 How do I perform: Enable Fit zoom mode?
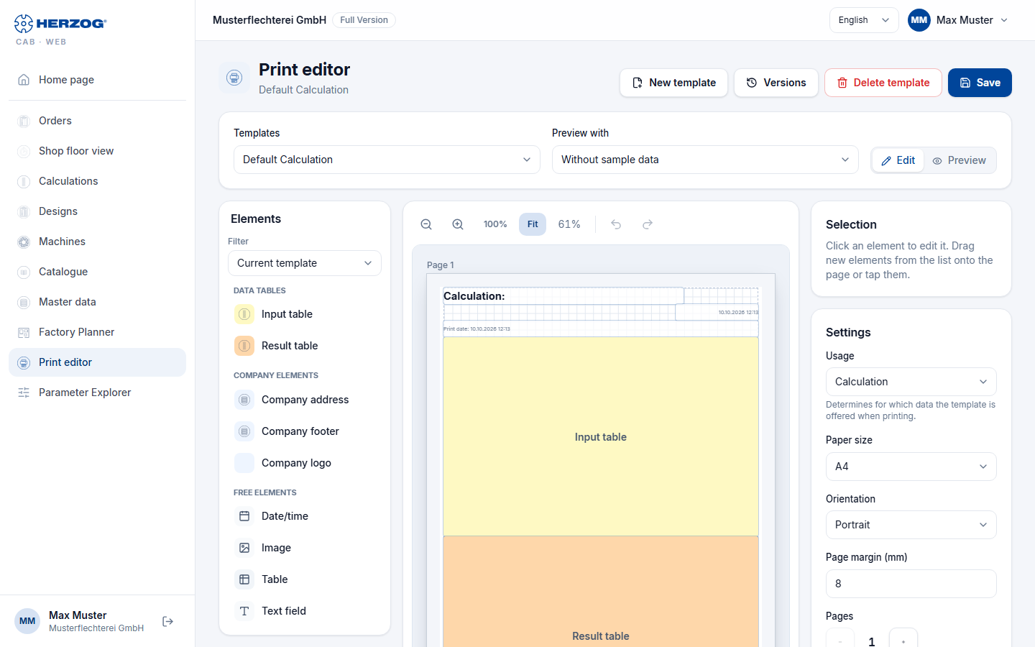(x=533, y=224)
